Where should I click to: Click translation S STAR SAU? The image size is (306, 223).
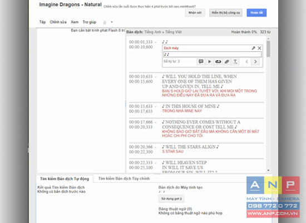[172, 152]
